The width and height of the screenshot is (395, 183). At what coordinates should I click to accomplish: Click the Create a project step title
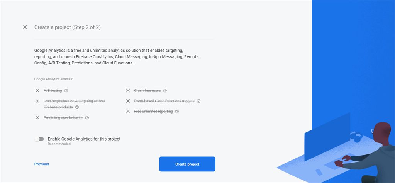tap(68, 27)
